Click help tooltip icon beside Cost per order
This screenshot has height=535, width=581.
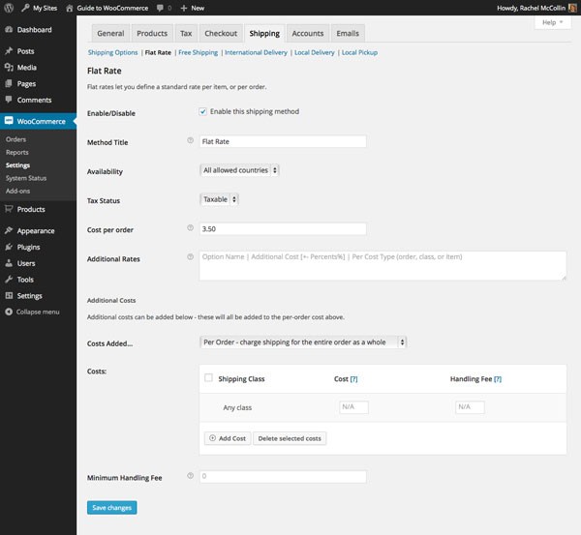(x=190, y=227)
